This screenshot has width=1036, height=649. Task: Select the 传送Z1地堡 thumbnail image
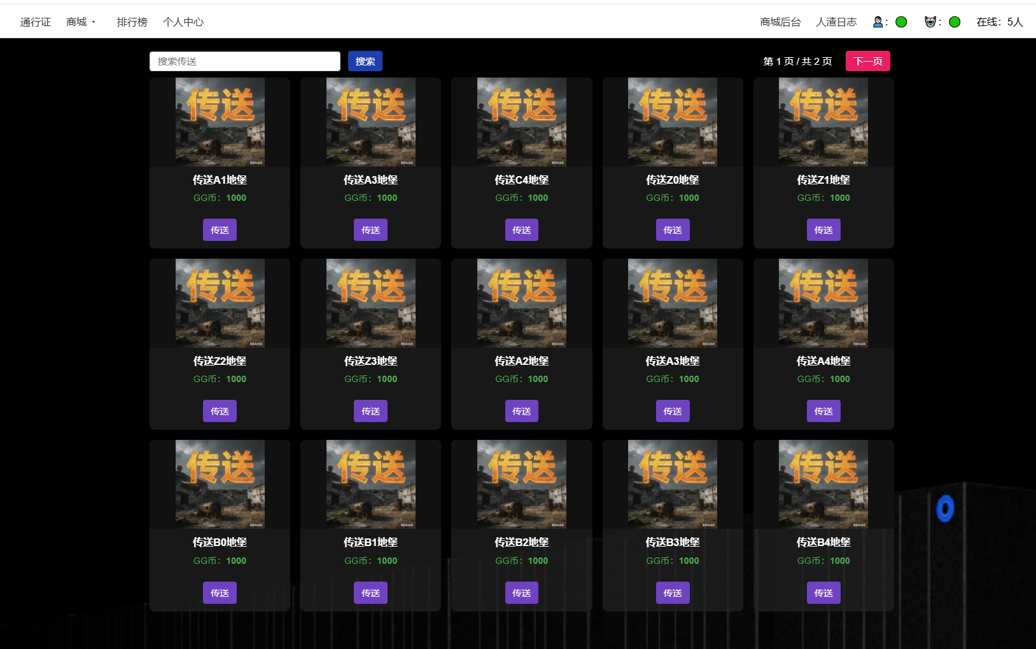[823, 122]
